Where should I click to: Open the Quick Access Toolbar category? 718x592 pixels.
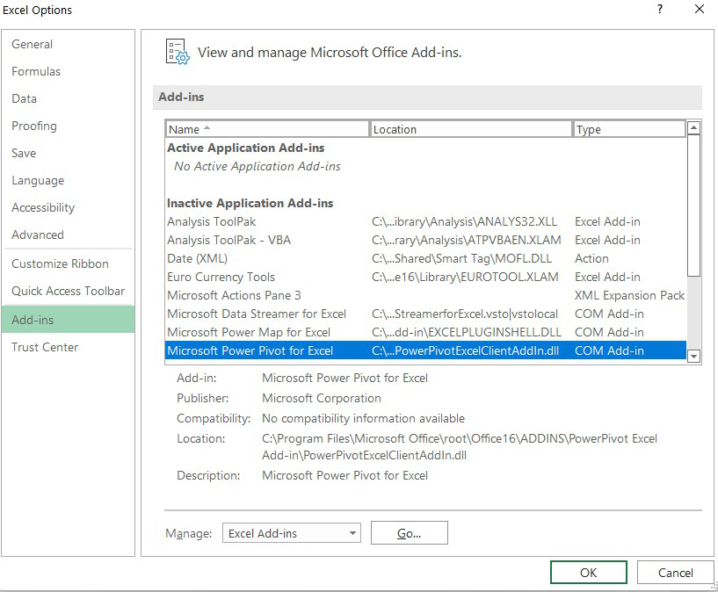69,291
